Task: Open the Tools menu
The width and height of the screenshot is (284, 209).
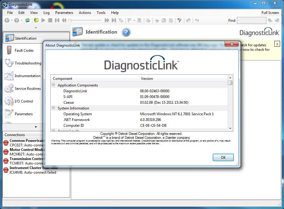Action: click(101, 13)
